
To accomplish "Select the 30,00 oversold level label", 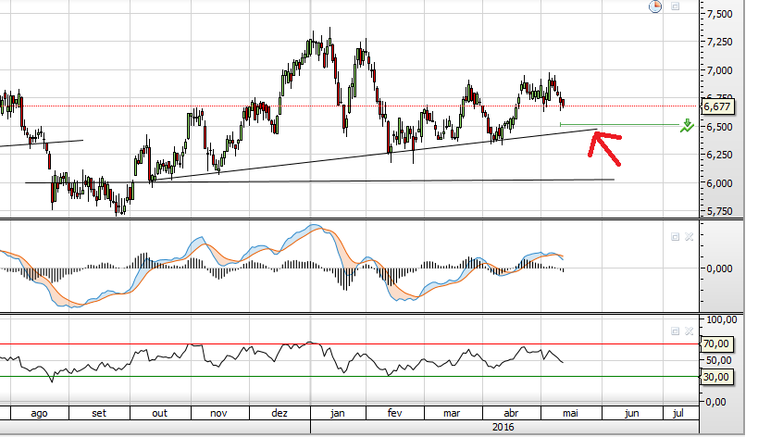I will tap(716, 377).
